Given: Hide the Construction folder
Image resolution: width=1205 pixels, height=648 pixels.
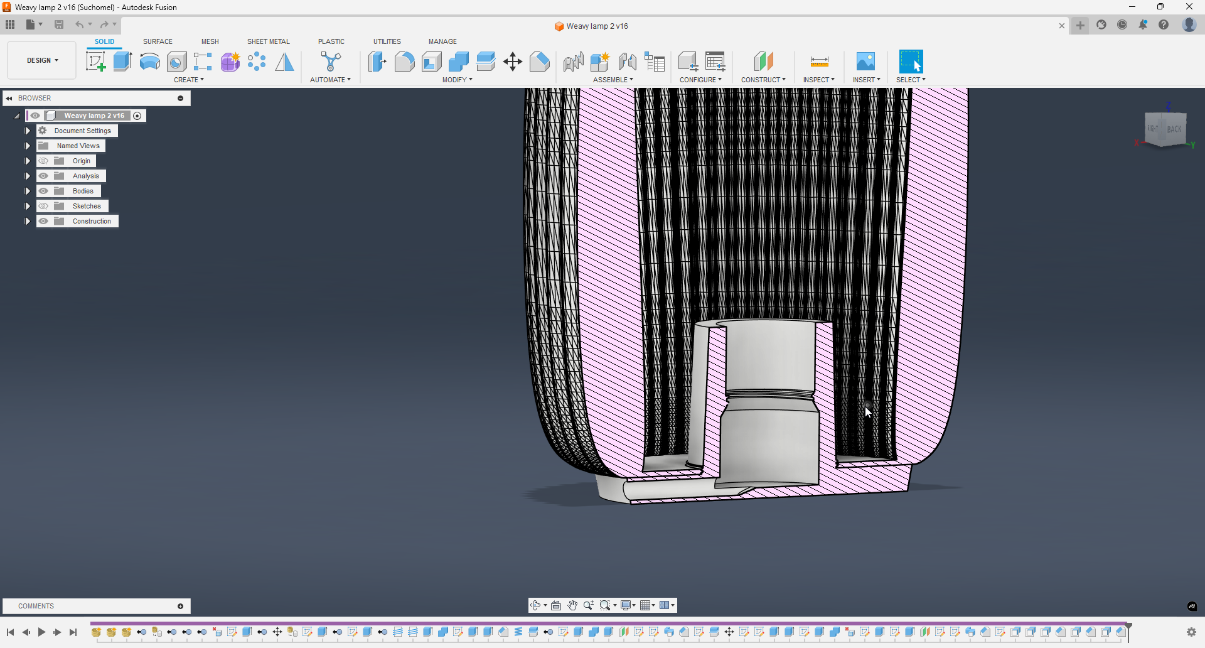Looking at the screenshot, I should 43,221.
